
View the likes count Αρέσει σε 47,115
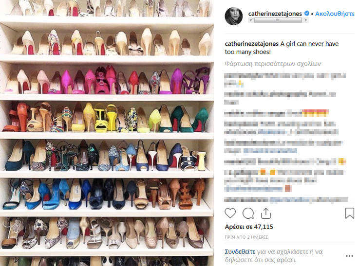tap(249, 227)
